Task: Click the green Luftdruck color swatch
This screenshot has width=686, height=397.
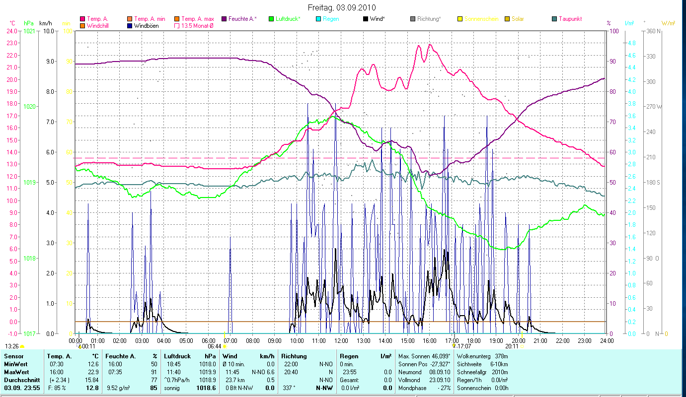Action: (x=271, y=19)
